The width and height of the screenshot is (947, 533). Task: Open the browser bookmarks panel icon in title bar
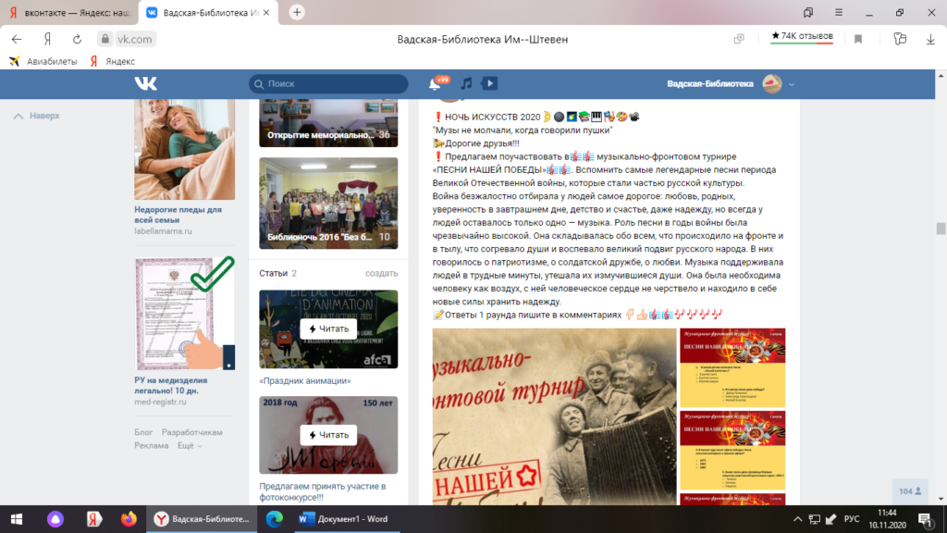808,12
